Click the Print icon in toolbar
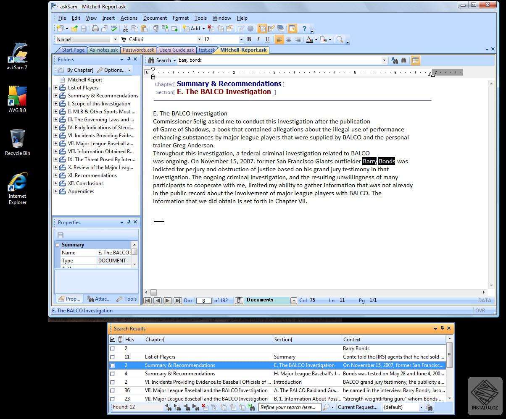 click(95, 29)
